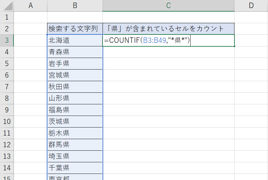Select column B header

75,5
